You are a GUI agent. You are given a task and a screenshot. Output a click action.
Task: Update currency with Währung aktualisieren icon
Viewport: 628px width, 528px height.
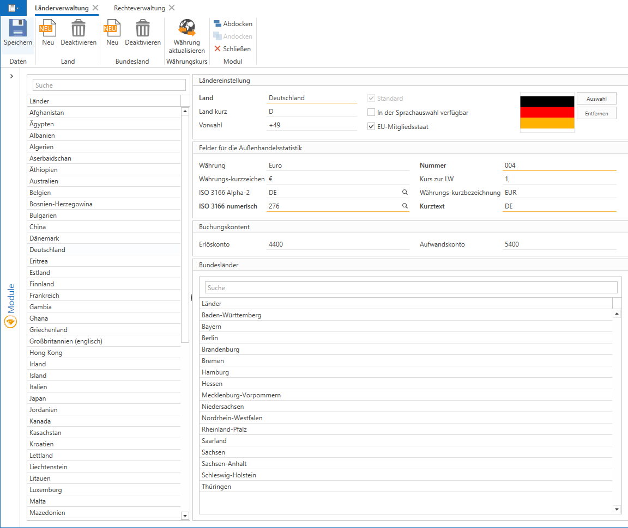pyautogui.click(x=186, y=28)
